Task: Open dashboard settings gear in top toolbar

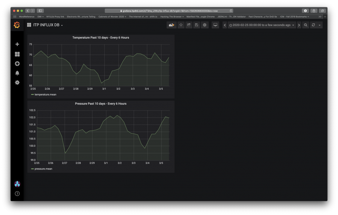Action: point(205,25)
